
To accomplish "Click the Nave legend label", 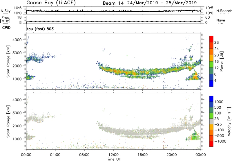I will pos(220,20).
